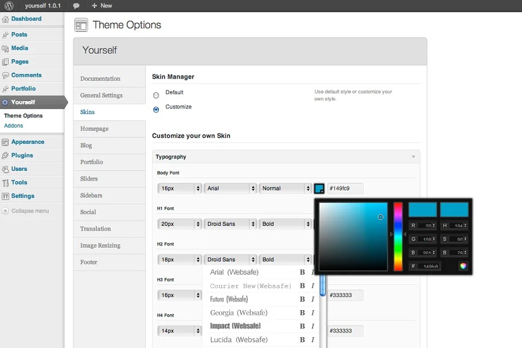Click the WordPress logo icon

pos(9,6)
